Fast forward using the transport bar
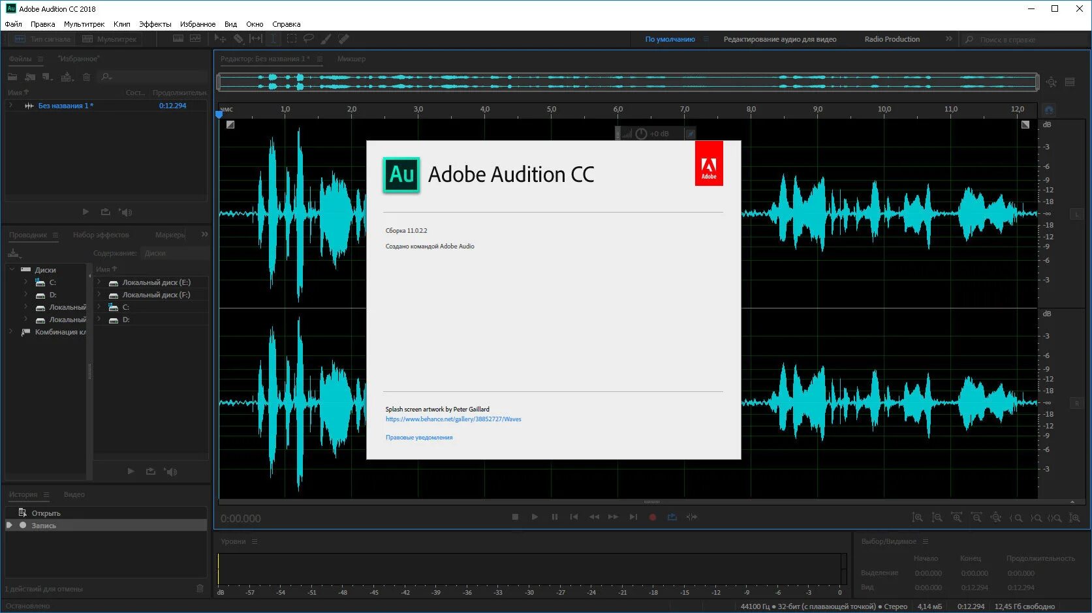This screenshot has height=613, width=1092. pos(613,517)
